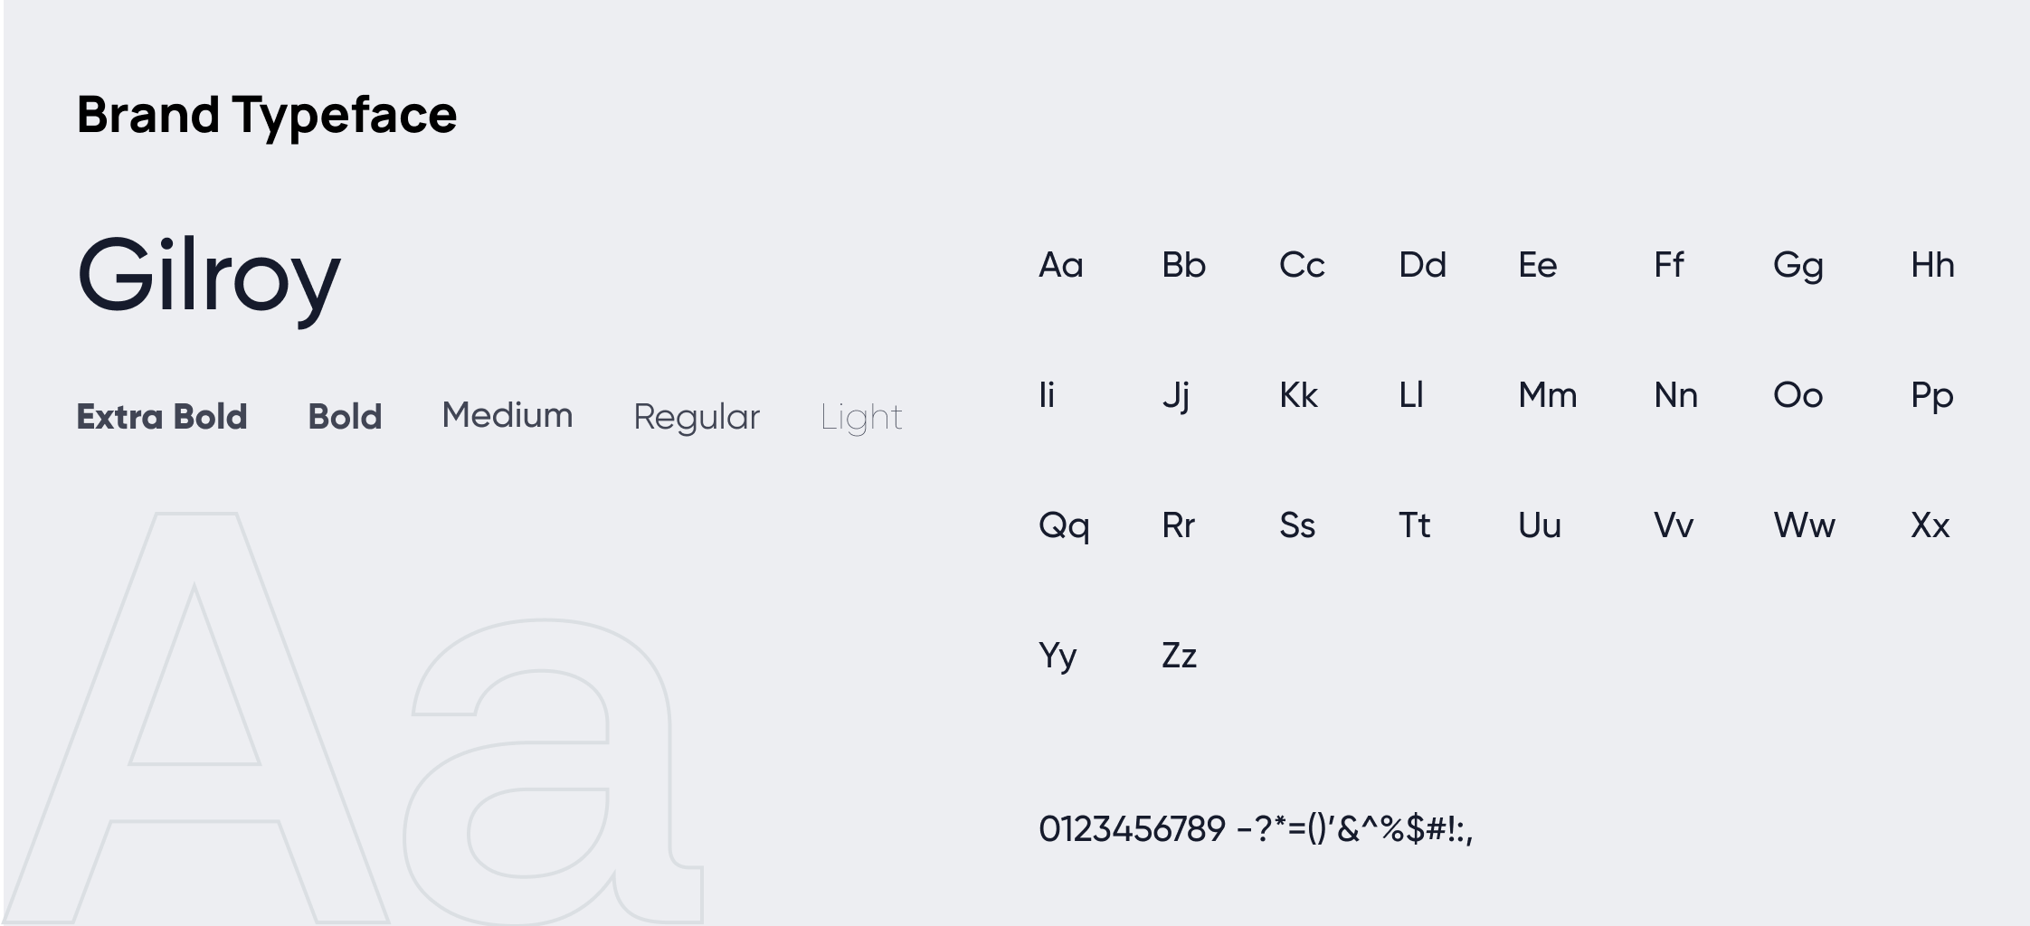2030x926 pixels.
Task: Select the Regular weight label
Action: 697,418
